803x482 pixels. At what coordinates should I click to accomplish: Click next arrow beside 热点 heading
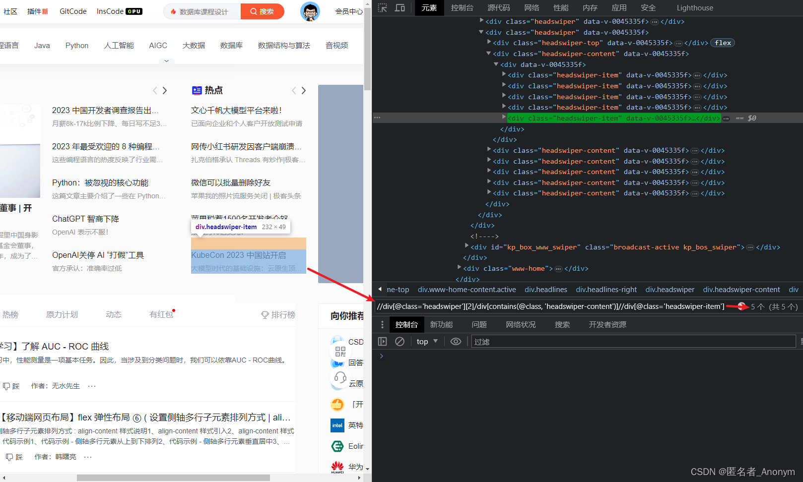(304, 90)
